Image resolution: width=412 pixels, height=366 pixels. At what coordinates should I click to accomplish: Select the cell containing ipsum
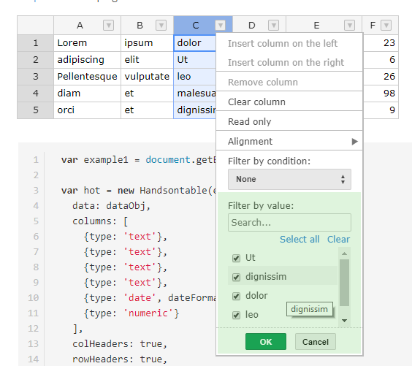point(147,43)
